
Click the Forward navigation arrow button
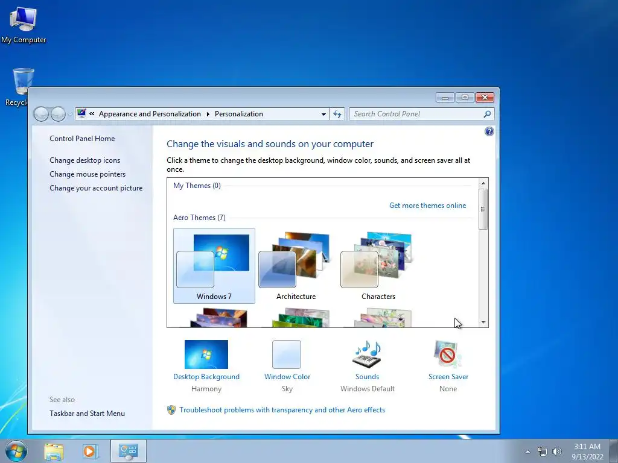58,114
